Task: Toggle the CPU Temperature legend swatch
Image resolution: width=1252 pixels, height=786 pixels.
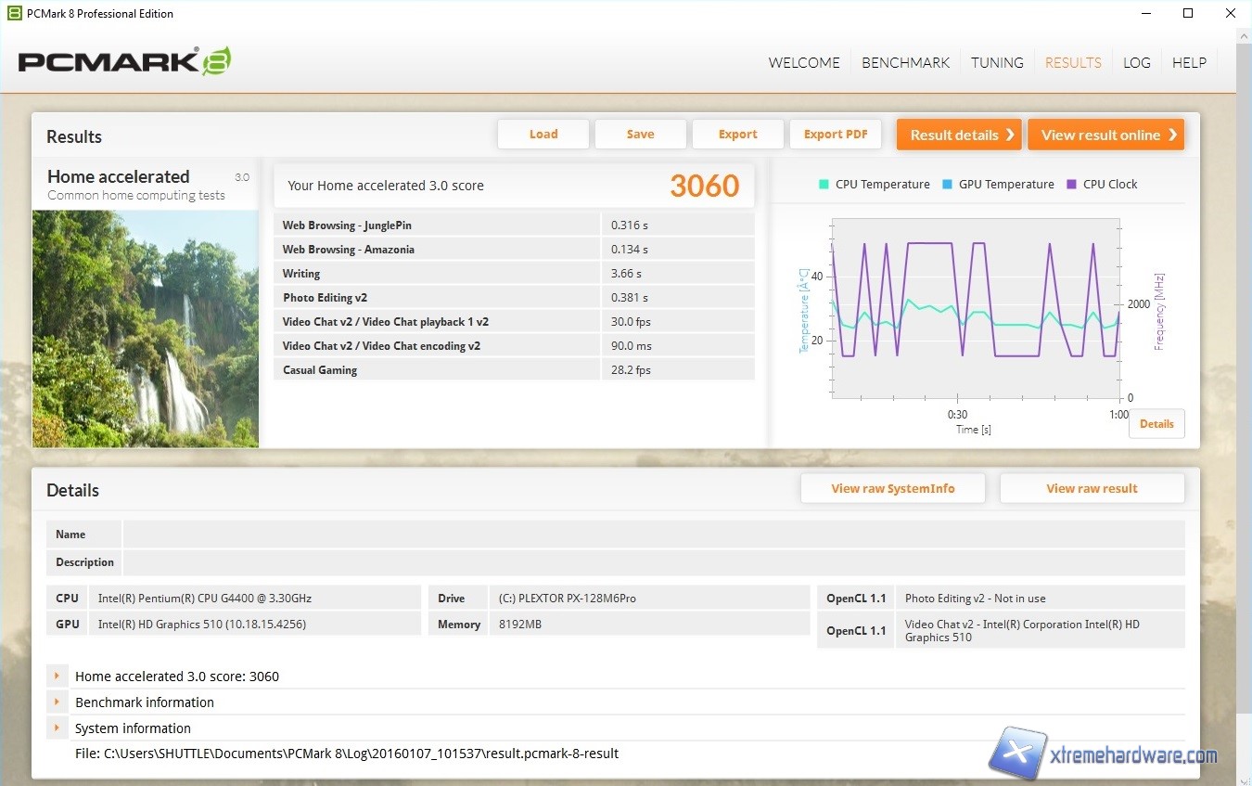Action: pyautogui.click(x=824, y=185)
